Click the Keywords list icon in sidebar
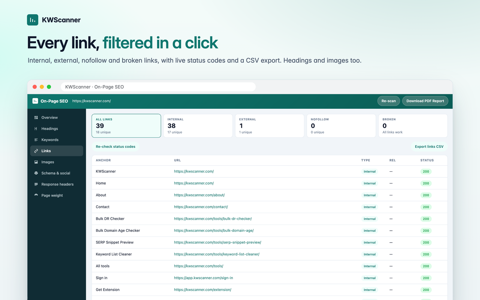Viewport: 480px width, 300px height. click(x=36, y=140)
